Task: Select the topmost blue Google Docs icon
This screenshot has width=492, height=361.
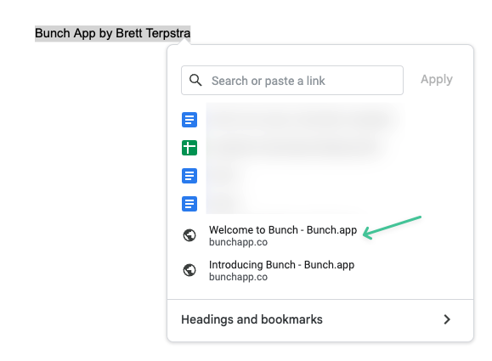Action: tap(189, 120)
